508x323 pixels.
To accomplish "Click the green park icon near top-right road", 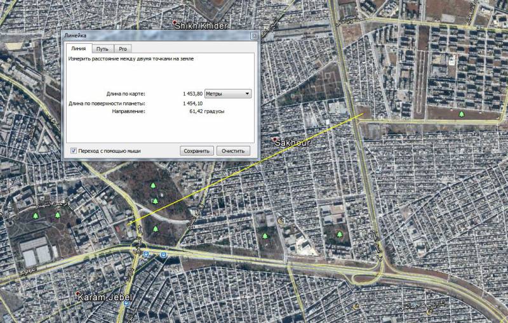I will 462,114.
